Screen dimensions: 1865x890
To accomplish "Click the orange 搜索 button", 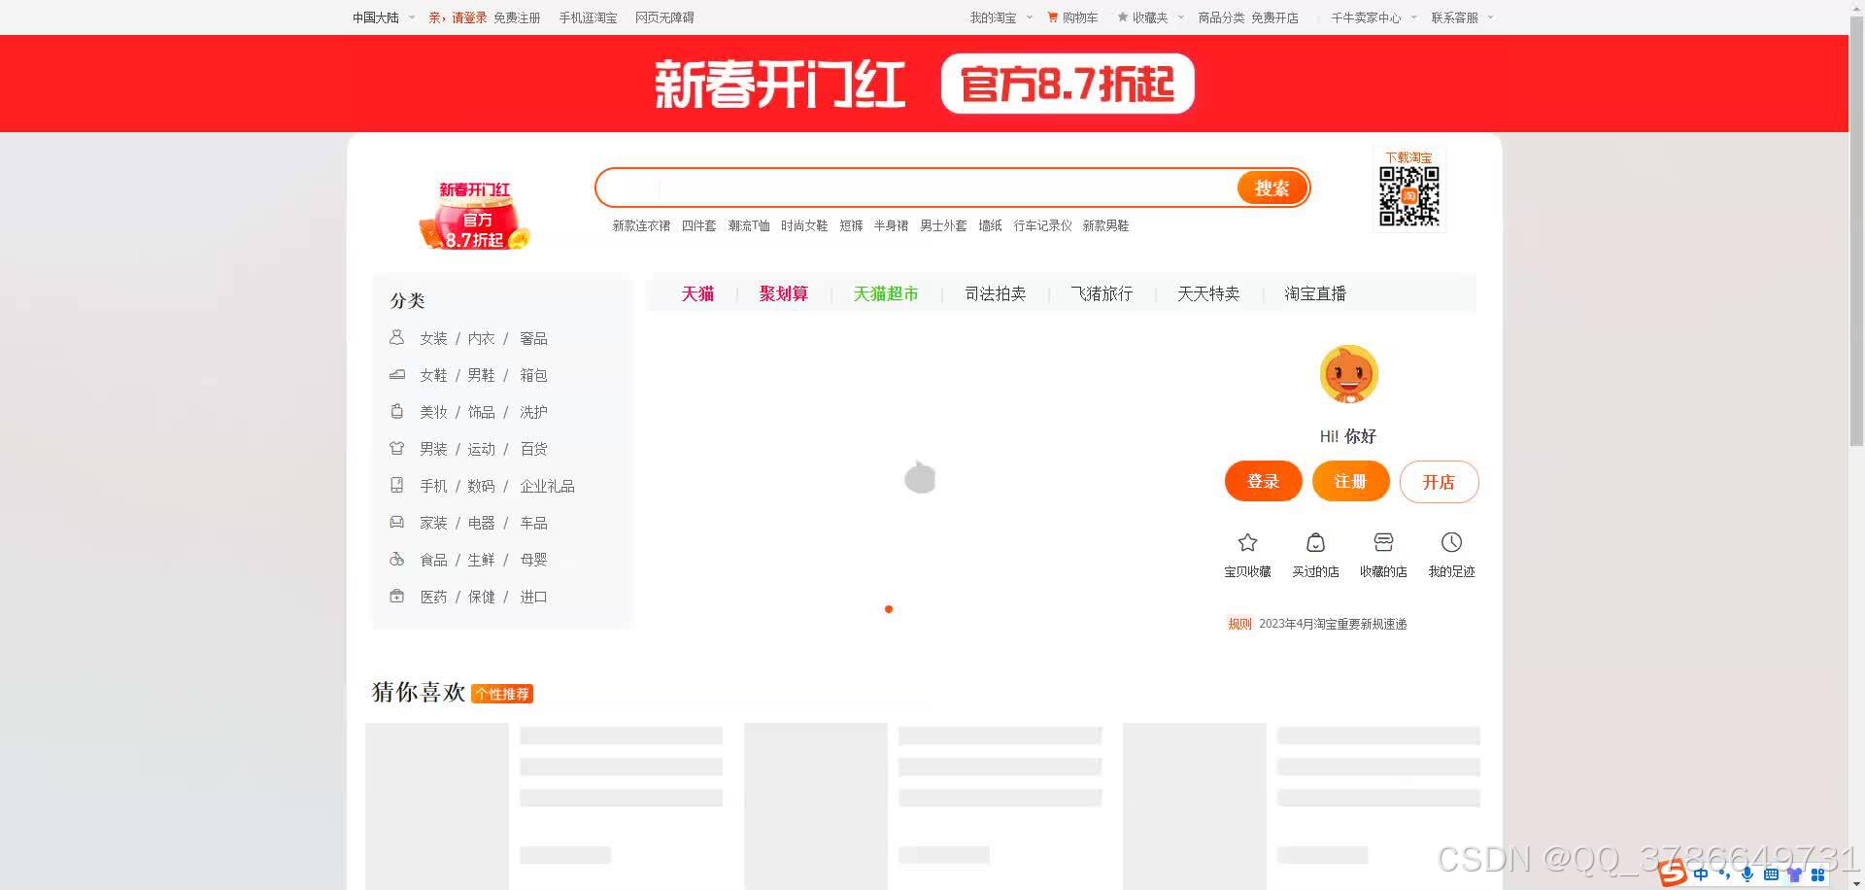I will (x=1272, y=188).
